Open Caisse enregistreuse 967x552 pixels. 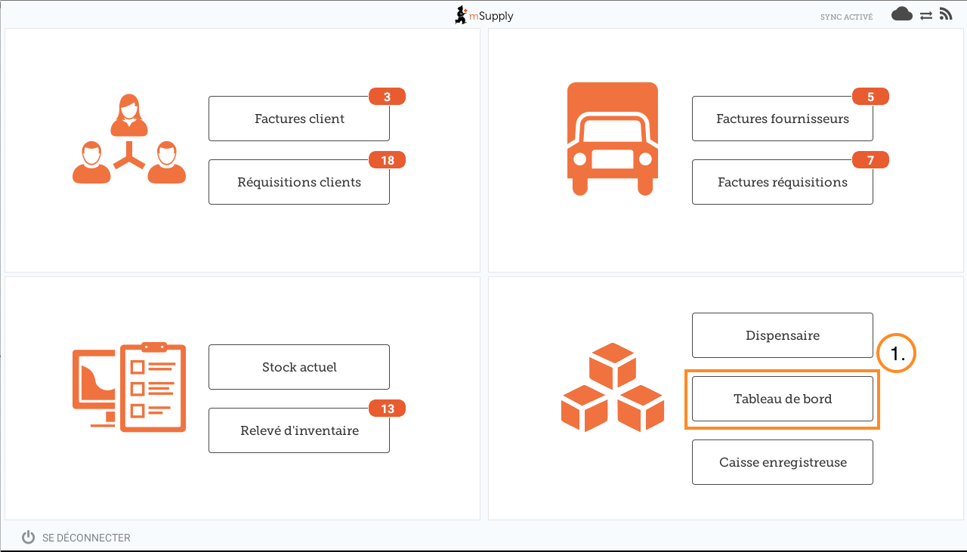(782, 462)
